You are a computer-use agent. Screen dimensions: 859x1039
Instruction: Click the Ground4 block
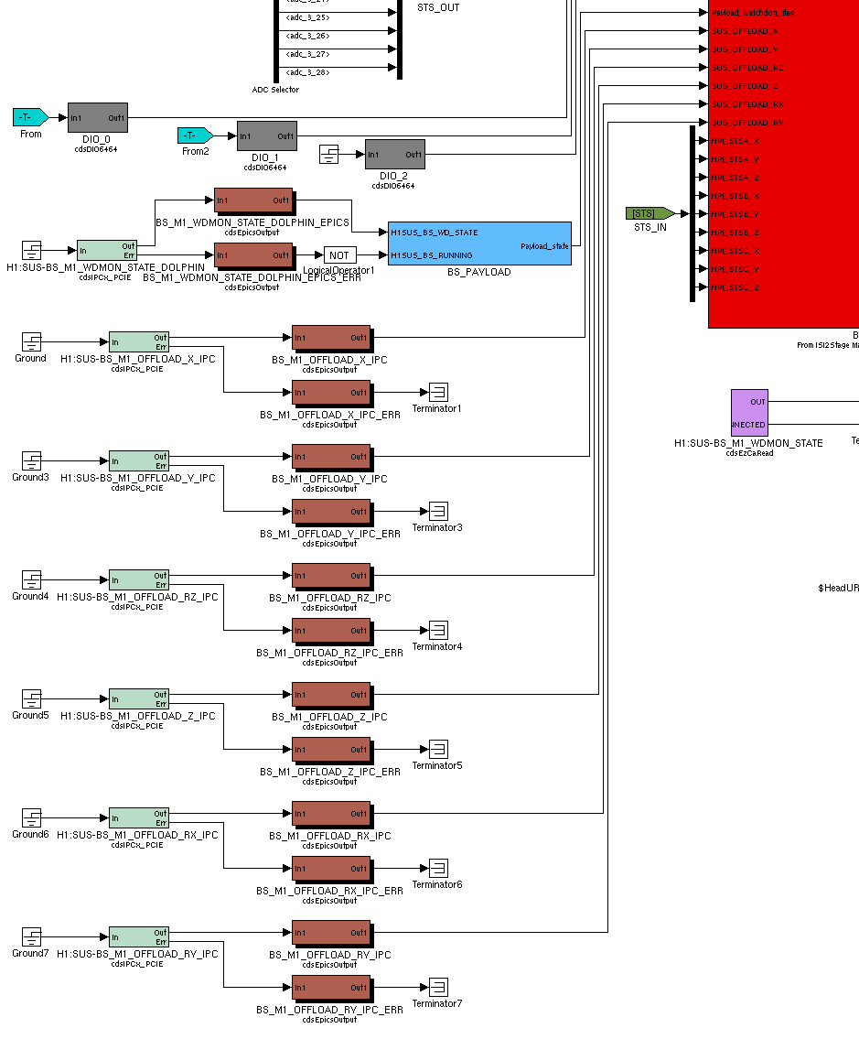(31, 579)
